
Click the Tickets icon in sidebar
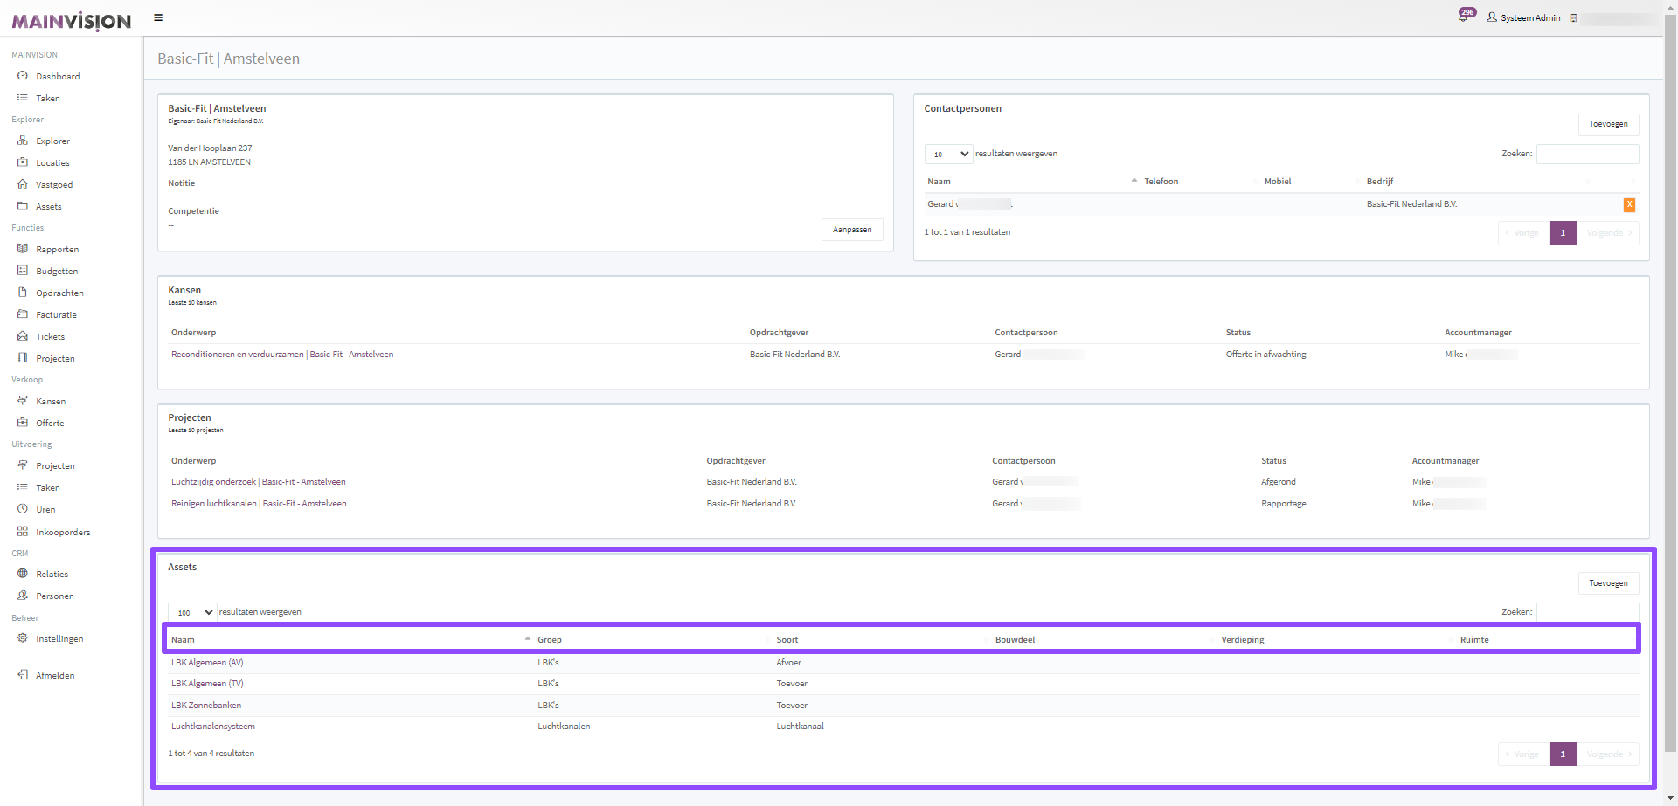(x=23, y=336)
